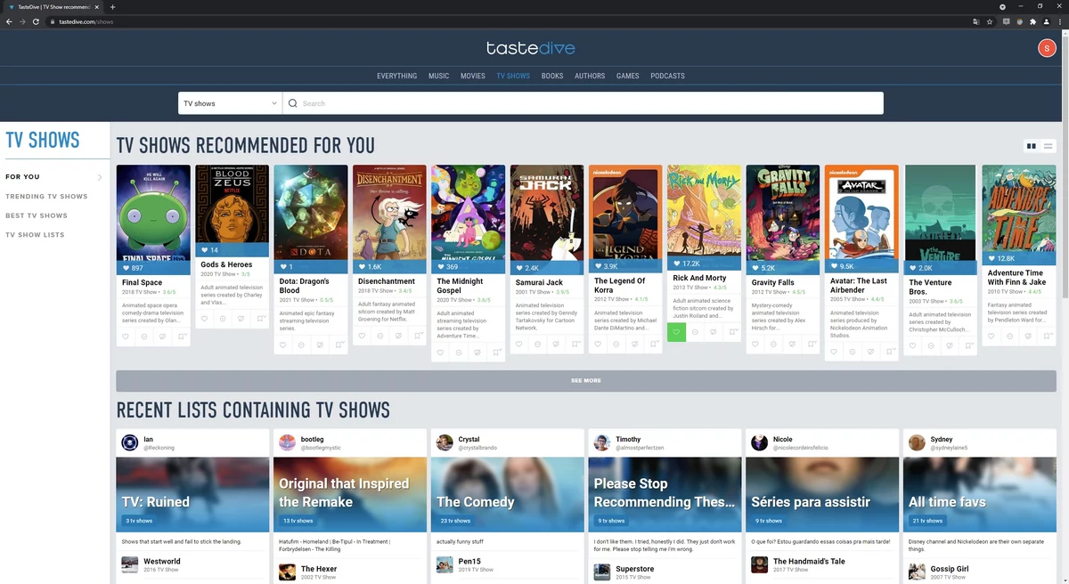Switch to the list view layout

[1049, 146]
